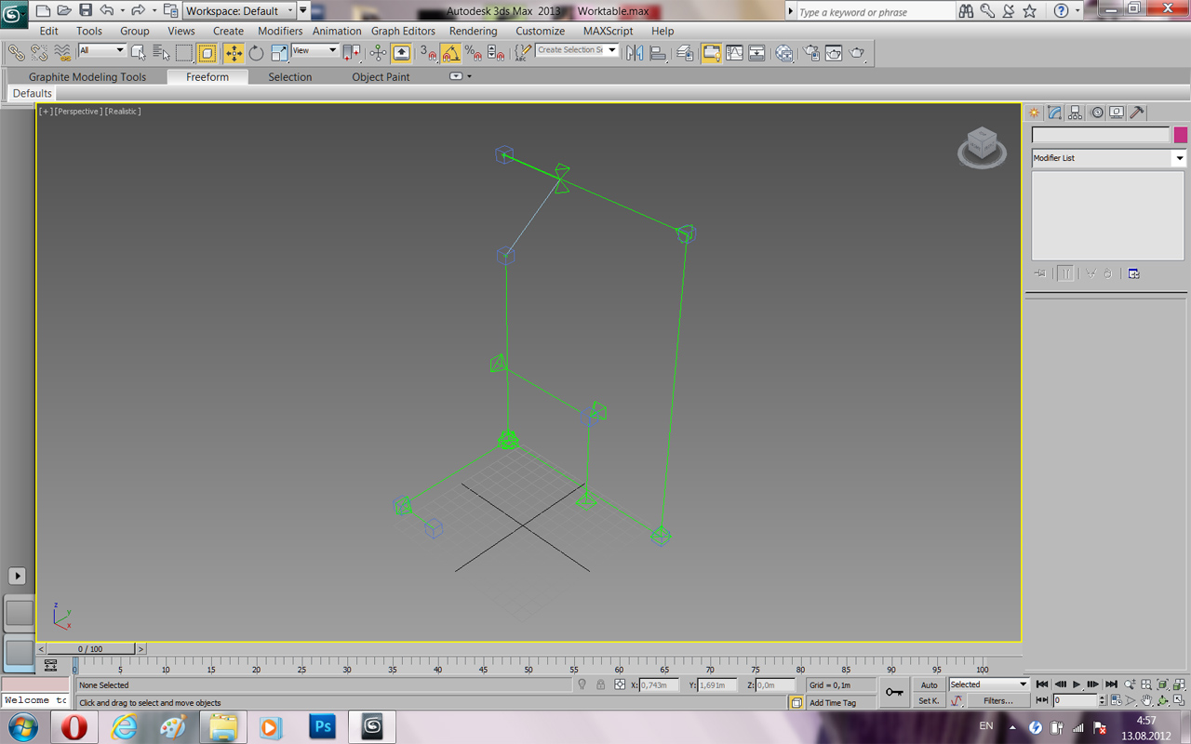Viewport: 1191px width, 744px height.
Task: Click the Add Time Tag label
Action: click(832, 703)
